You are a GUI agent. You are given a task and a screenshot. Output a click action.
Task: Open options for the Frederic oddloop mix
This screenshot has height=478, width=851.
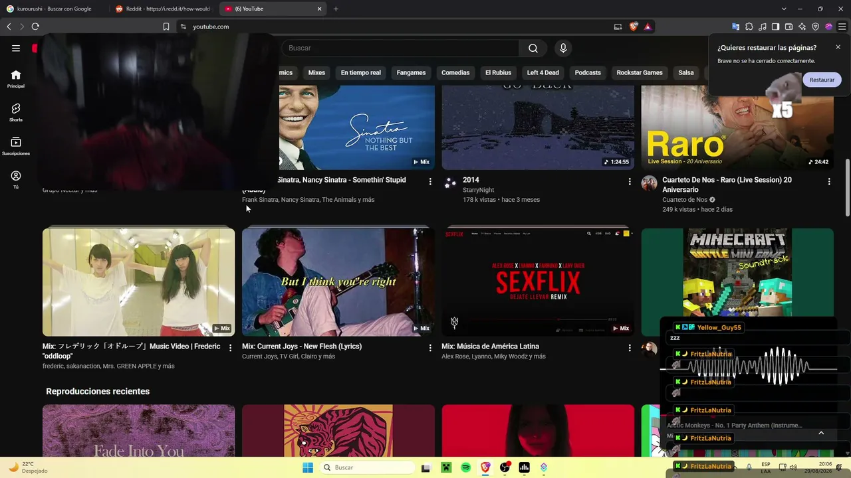pos(231,348)
